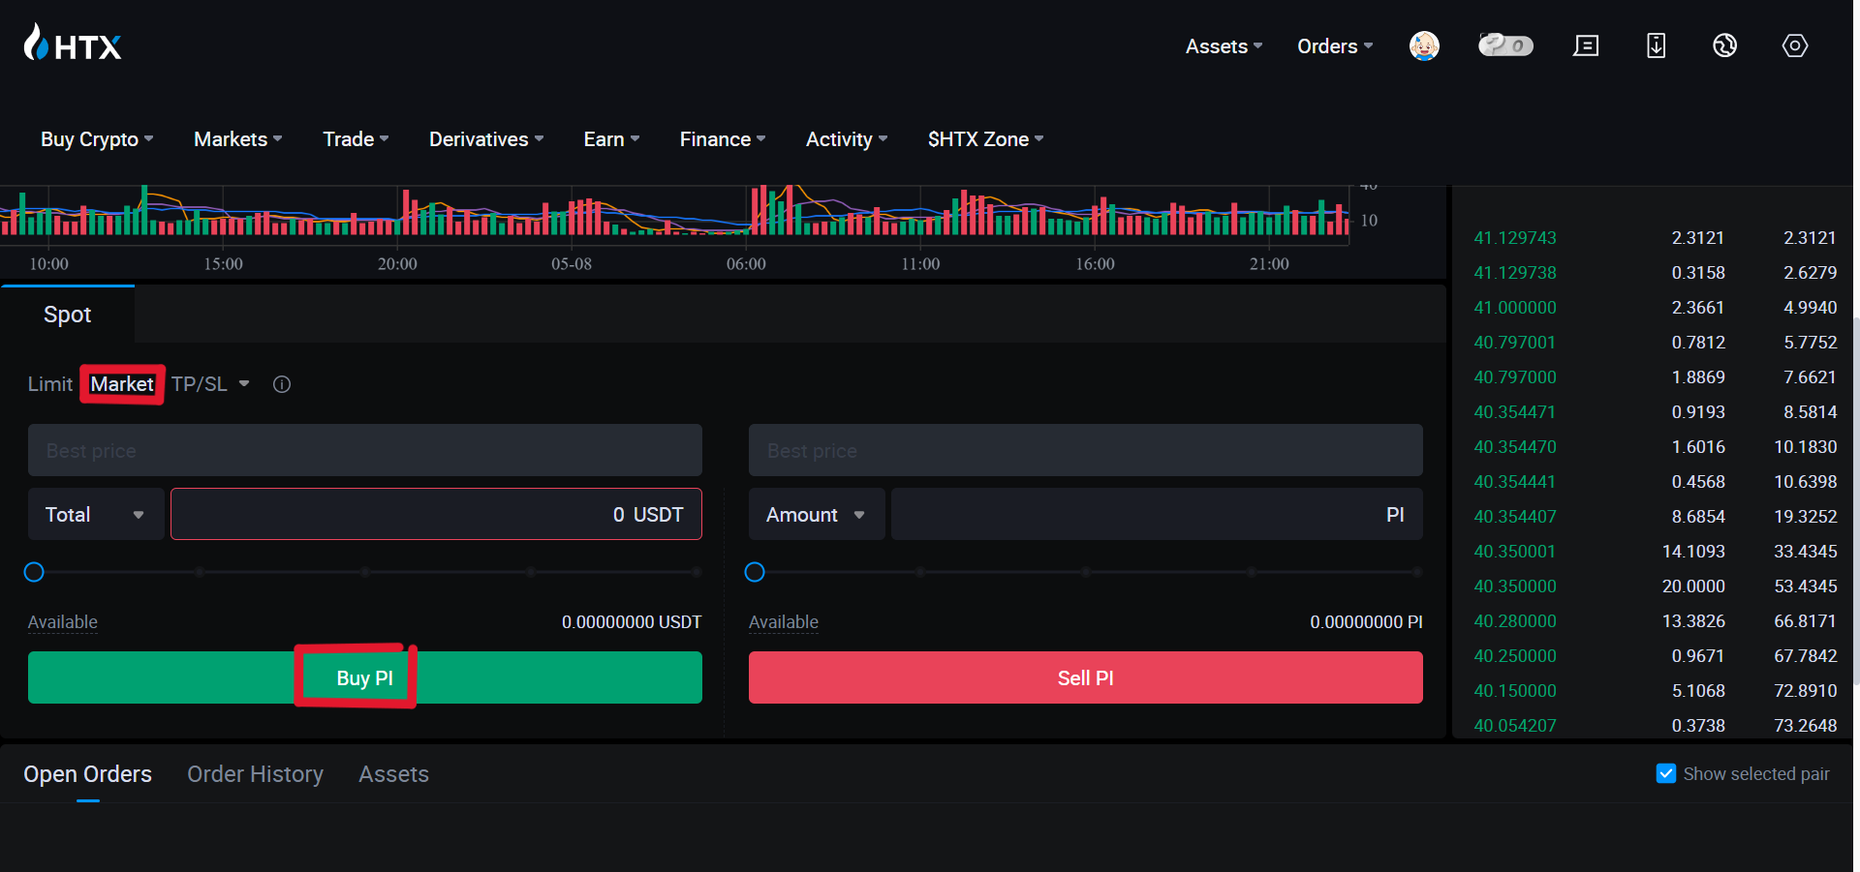Click the order book scrollbar
Screen dimensions: 1860x872
tap(1856, 501)
